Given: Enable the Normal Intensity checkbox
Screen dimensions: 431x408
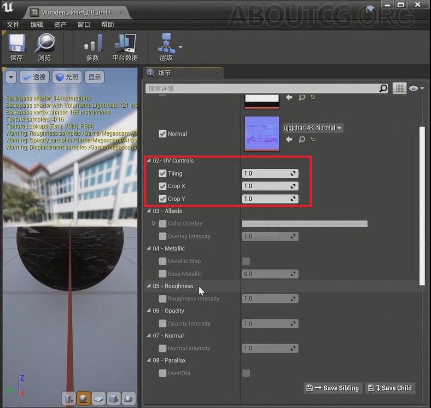Looking at the screenshot, I should click(x=162, y=348).
